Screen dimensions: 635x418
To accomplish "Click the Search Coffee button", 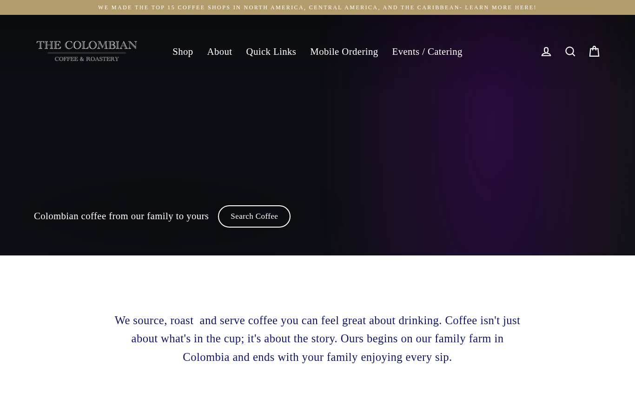I will click(x=254, y=216).
